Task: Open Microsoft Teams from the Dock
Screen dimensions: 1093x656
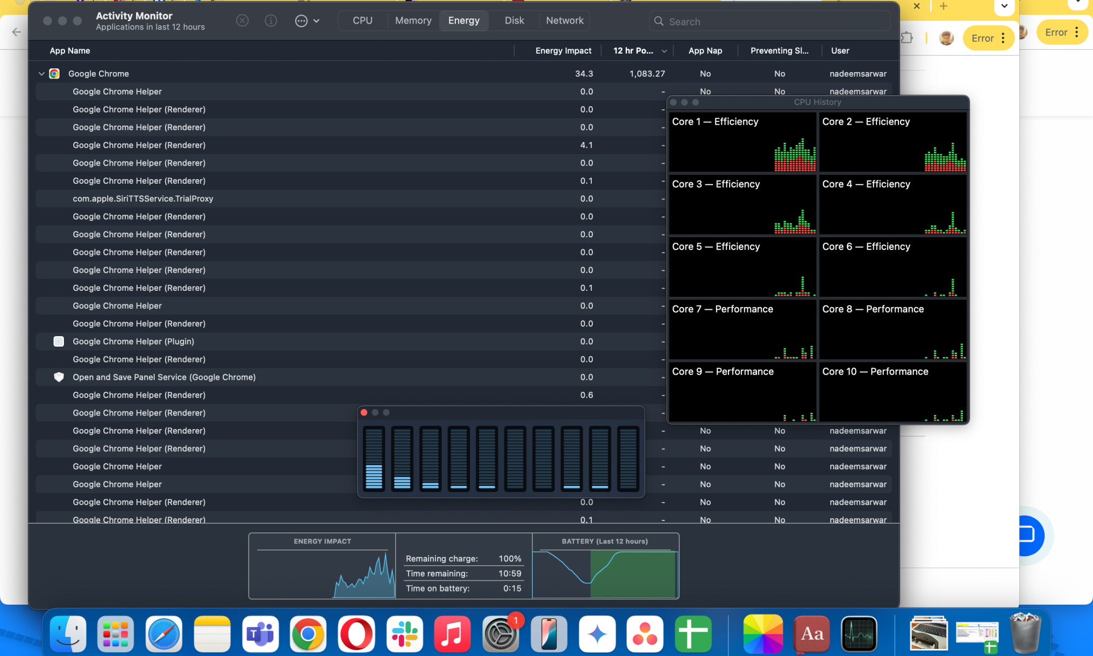Action: point(261,634)
